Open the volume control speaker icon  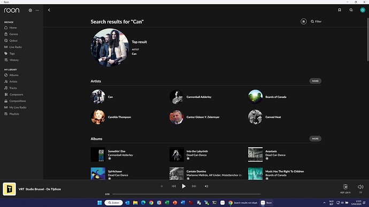pos(360,187)
